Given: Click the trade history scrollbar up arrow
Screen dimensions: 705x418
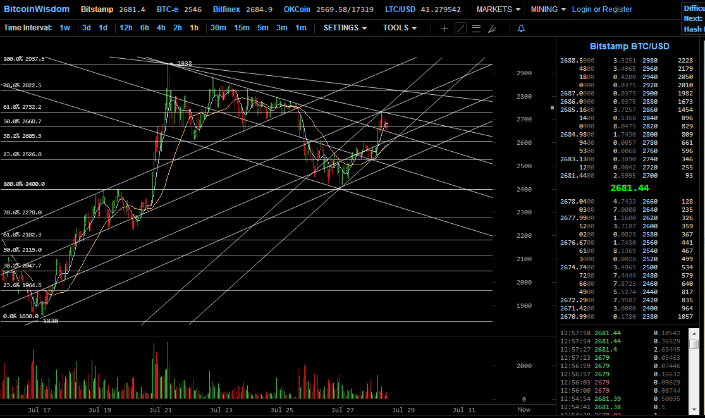Looking at the screenshot, I should click(x=694, y=333).
